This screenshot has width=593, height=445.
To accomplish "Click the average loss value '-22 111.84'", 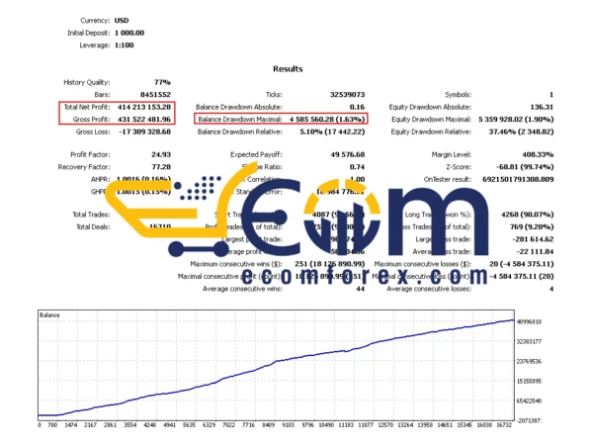I will coord(535,251).
